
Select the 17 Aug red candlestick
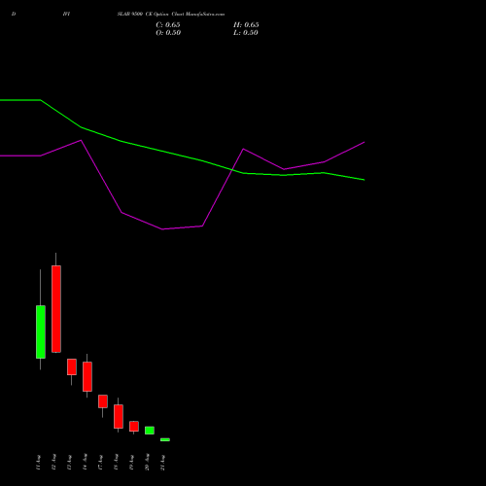pos(103,401)
